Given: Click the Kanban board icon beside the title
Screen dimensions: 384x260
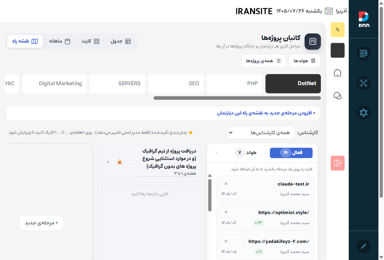Looking at the screenshot, I should click(x=313, y=41).
